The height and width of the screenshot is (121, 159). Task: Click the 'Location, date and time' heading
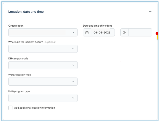[x=26, y=12]
